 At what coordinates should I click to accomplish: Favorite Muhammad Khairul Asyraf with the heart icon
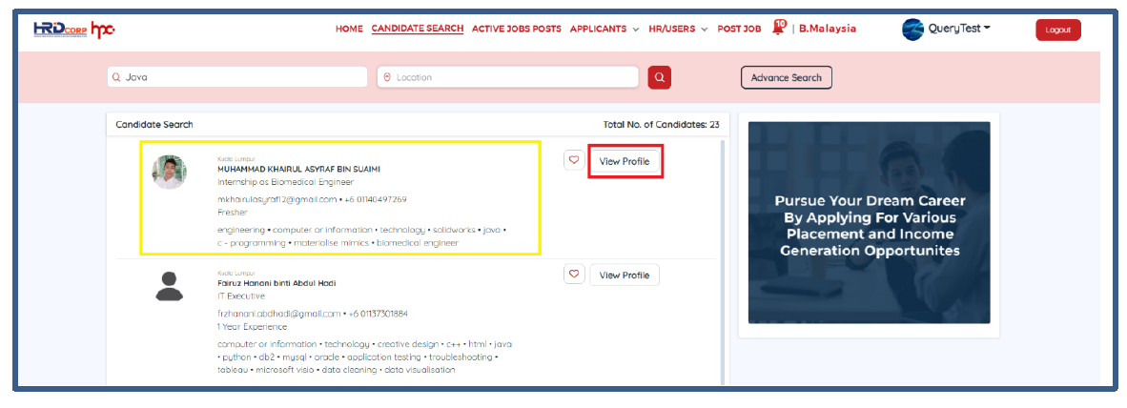click(573, 160)
